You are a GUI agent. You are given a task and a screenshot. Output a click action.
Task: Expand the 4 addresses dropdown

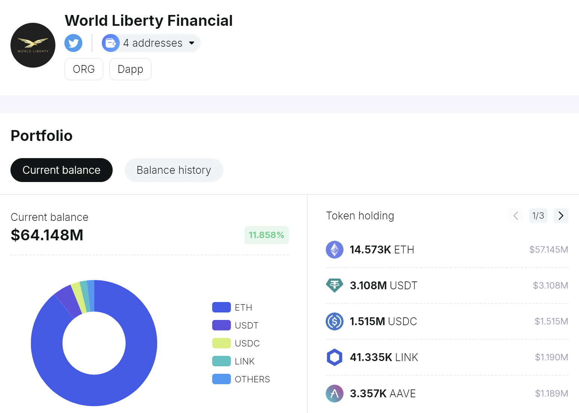192,43
